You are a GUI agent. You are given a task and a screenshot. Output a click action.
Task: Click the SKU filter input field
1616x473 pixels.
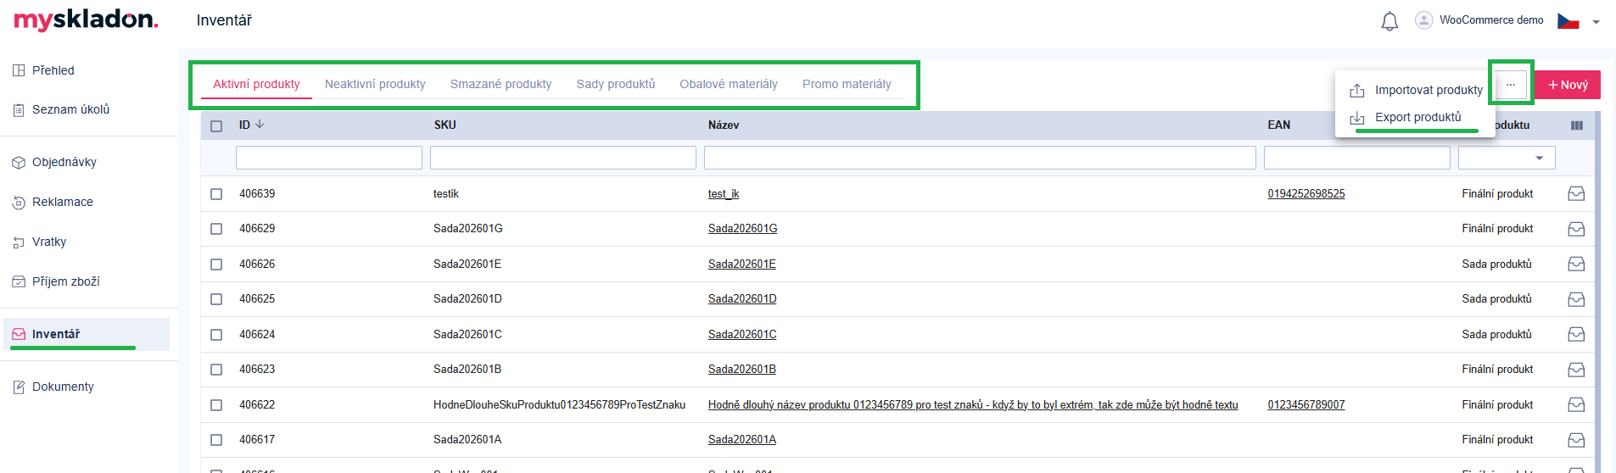(x=563, y=158)
